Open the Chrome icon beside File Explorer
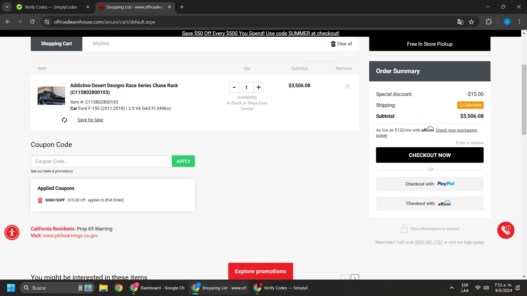 (x=119, y=288)
